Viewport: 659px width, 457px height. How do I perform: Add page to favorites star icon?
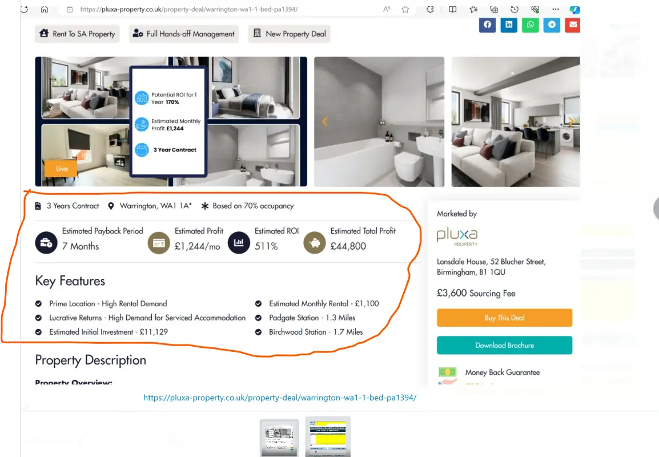pyautogui.click(x=405, y=9)
